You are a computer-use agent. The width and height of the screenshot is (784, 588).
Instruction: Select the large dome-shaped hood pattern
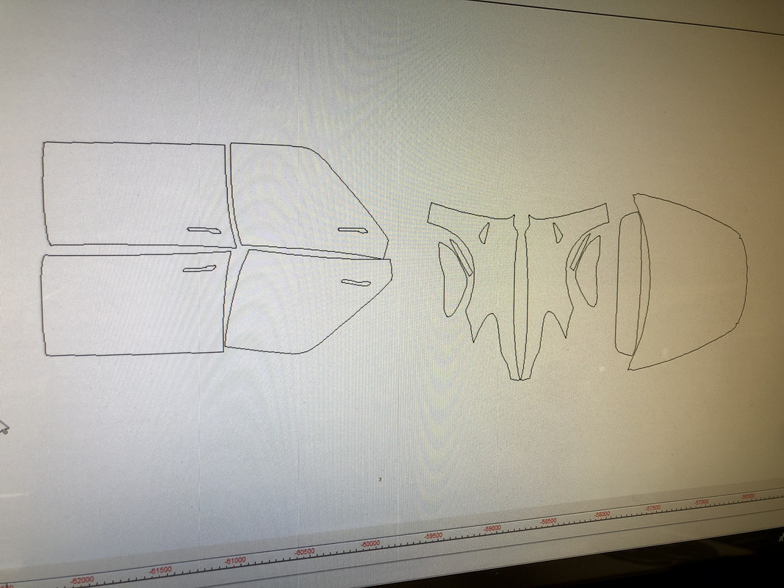(x=688, y=282)
